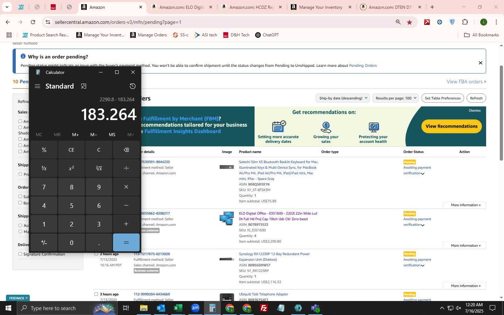Open Outlook from the taskbar

click(x=161, y=308)
